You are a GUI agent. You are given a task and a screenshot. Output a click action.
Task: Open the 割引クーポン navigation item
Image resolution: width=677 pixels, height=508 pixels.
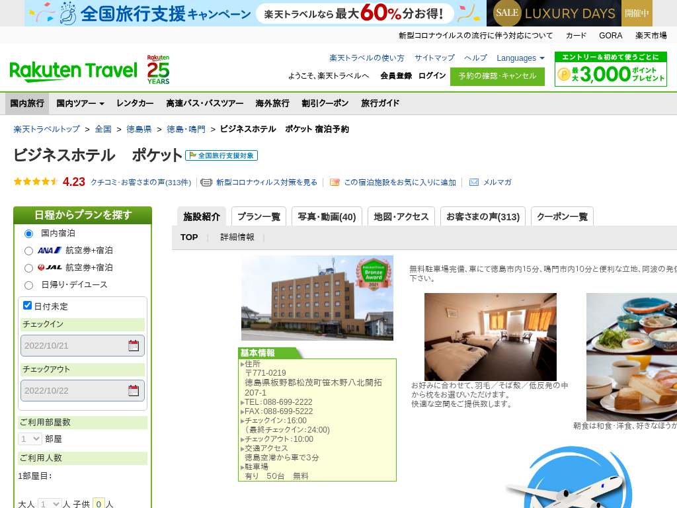(x=325, y=103)
